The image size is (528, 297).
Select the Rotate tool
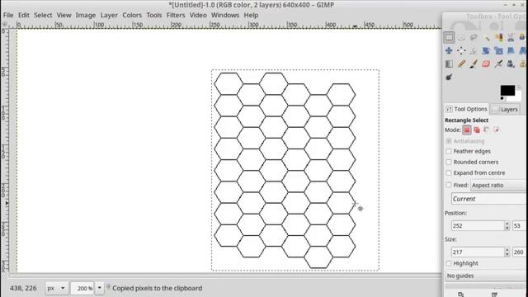486,50
